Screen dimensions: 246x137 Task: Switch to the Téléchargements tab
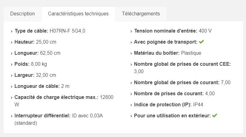141,14
